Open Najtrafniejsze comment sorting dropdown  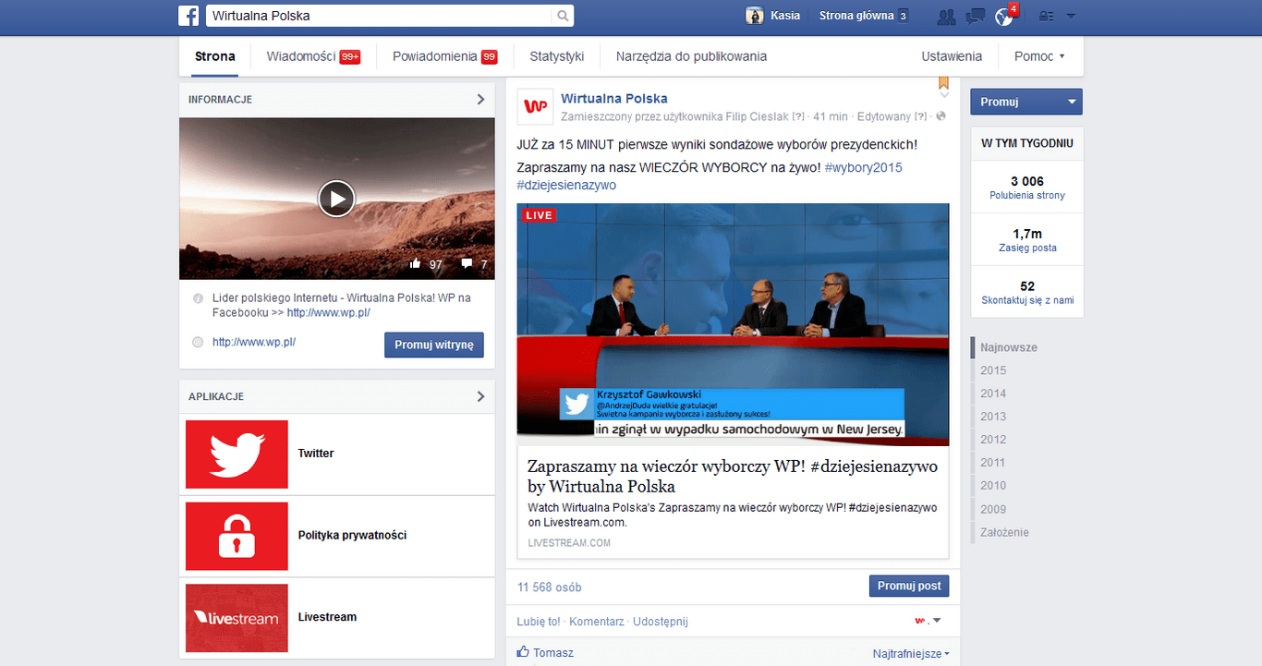[911, 653]
